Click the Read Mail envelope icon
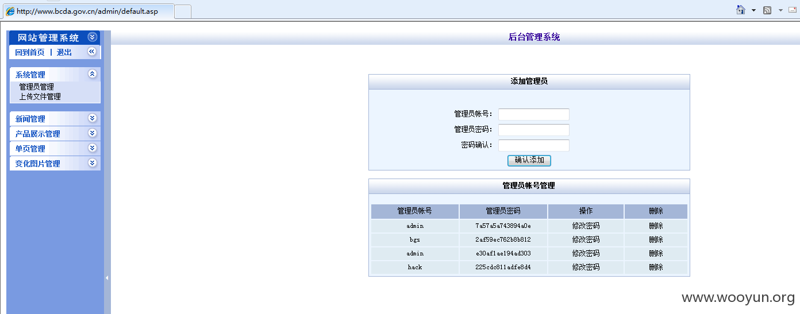 pyautogui.click(x=793, y=10)
